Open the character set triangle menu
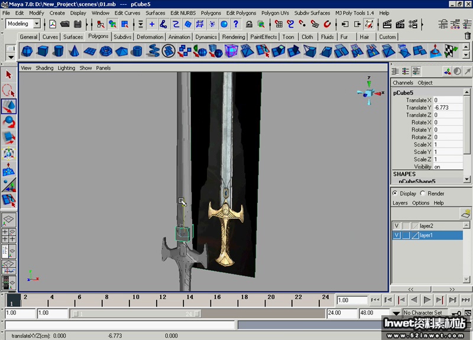The height and width of the screenshot is (340, 473). (x=396, y=313)
